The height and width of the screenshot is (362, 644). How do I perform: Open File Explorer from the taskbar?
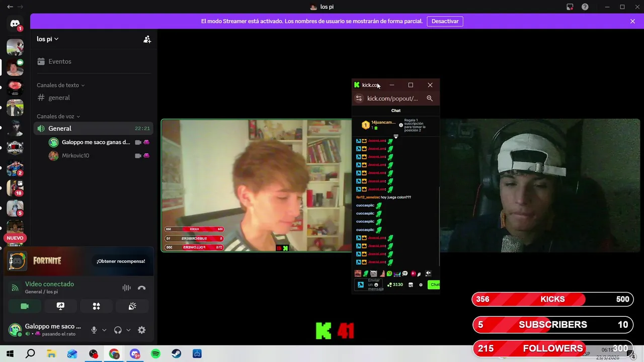click(51, 354)
